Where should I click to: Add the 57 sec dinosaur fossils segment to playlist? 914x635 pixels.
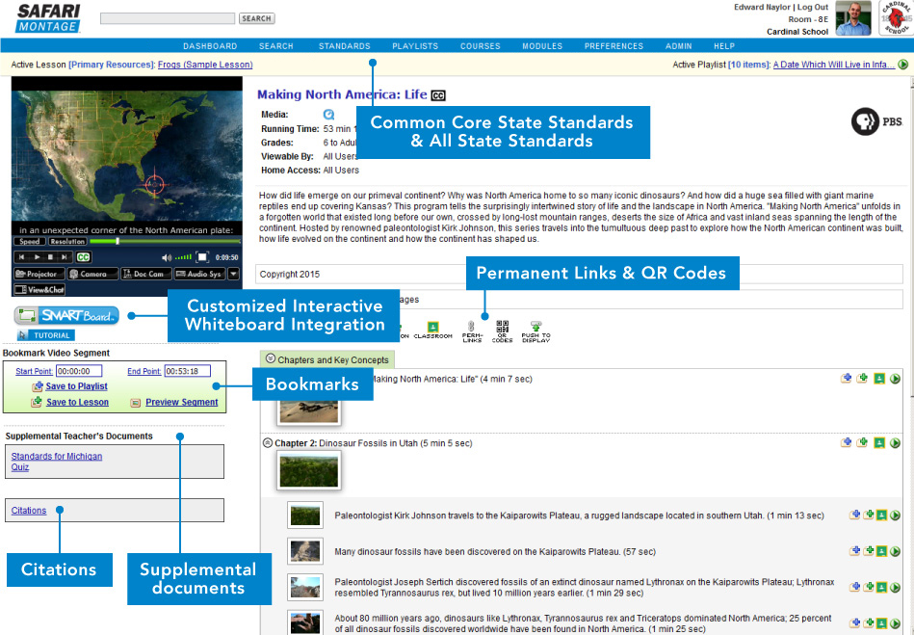[x=855, y=551]
